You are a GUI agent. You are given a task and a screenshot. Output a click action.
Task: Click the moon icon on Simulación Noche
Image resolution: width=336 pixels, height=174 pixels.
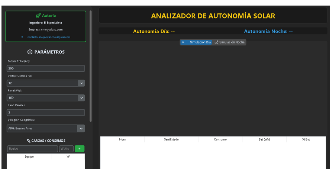point(216,42)
